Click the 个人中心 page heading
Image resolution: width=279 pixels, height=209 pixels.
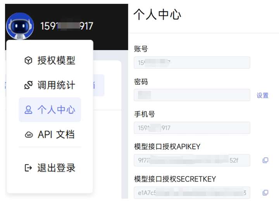(157, 15)
